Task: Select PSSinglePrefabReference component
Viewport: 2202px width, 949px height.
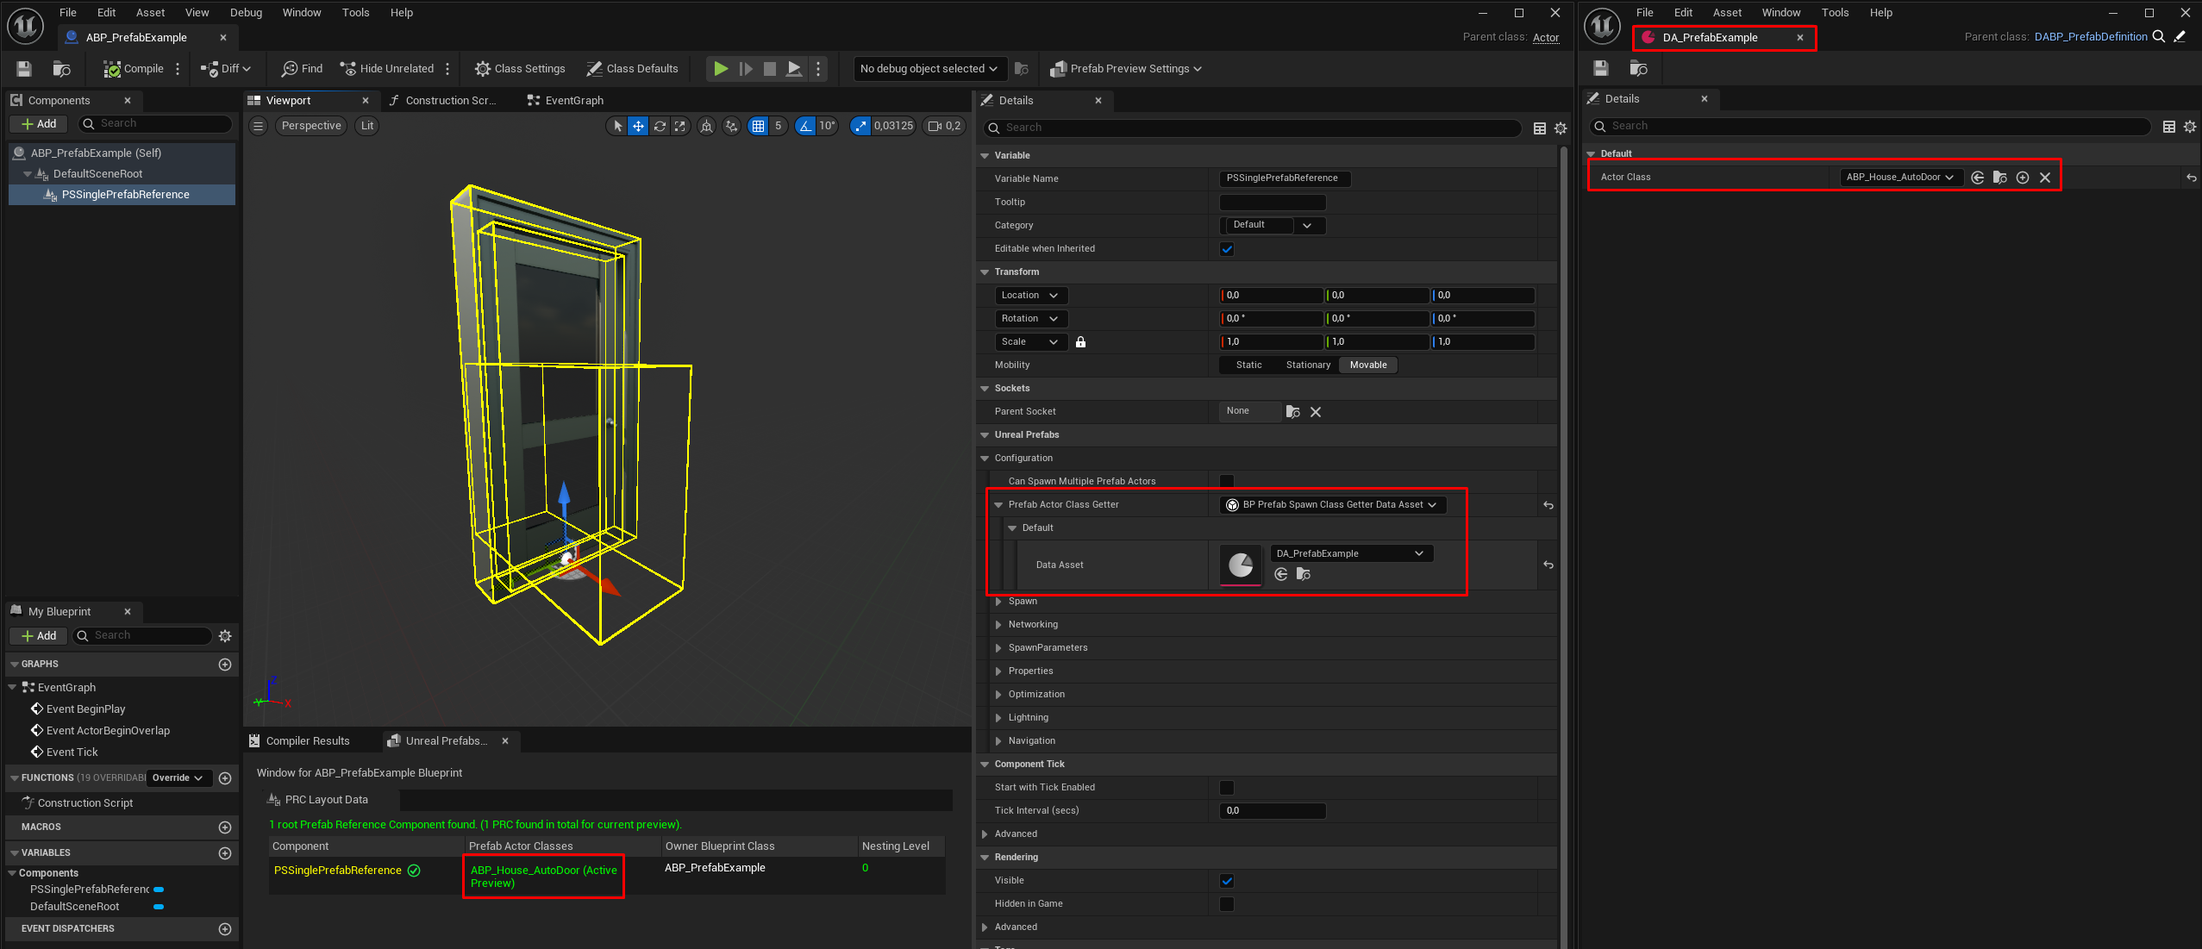Action: (125, 195)
